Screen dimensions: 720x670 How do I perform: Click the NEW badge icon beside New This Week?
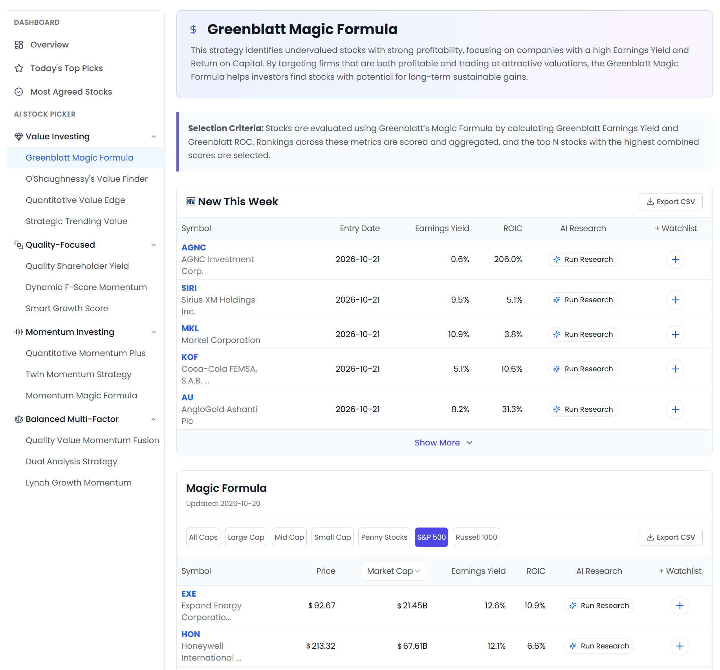click(x=191, y=202)
